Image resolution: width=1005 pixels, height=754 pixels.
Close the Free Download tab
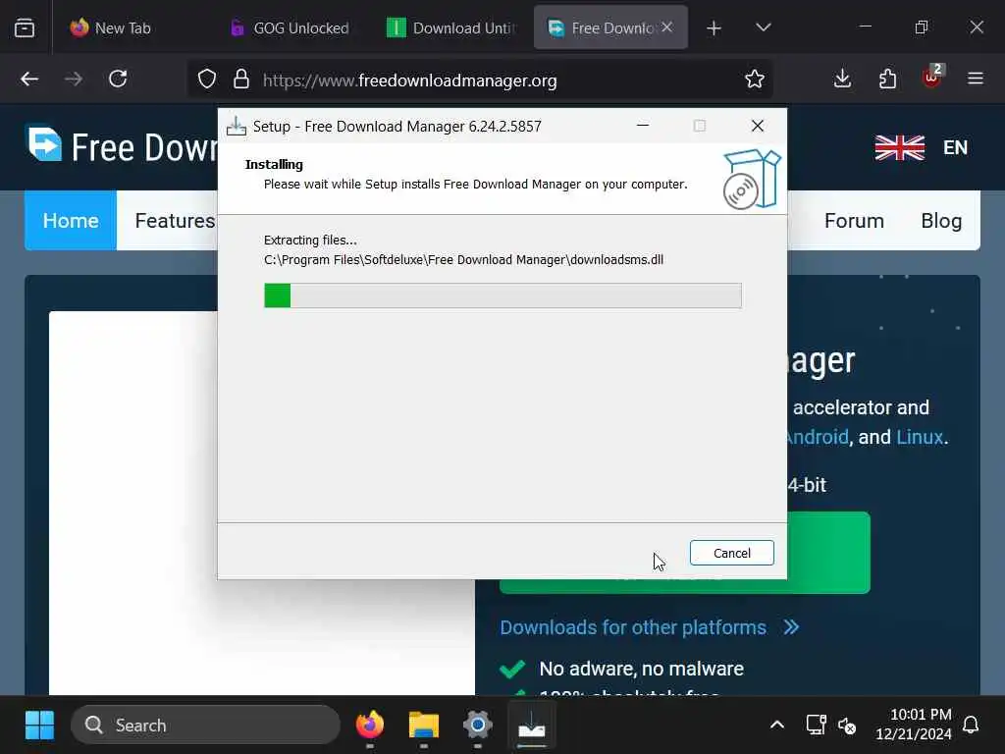click(666, 27)
